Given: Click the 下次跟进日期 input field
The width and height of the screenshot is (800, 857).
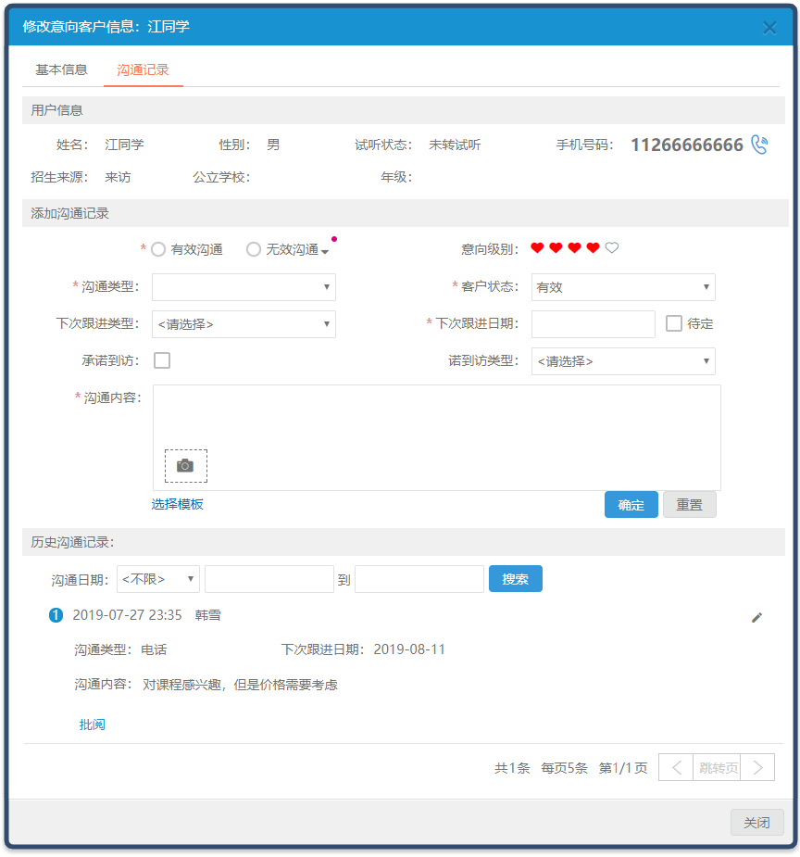Looking at the screenshot, I should pos(593,324).
